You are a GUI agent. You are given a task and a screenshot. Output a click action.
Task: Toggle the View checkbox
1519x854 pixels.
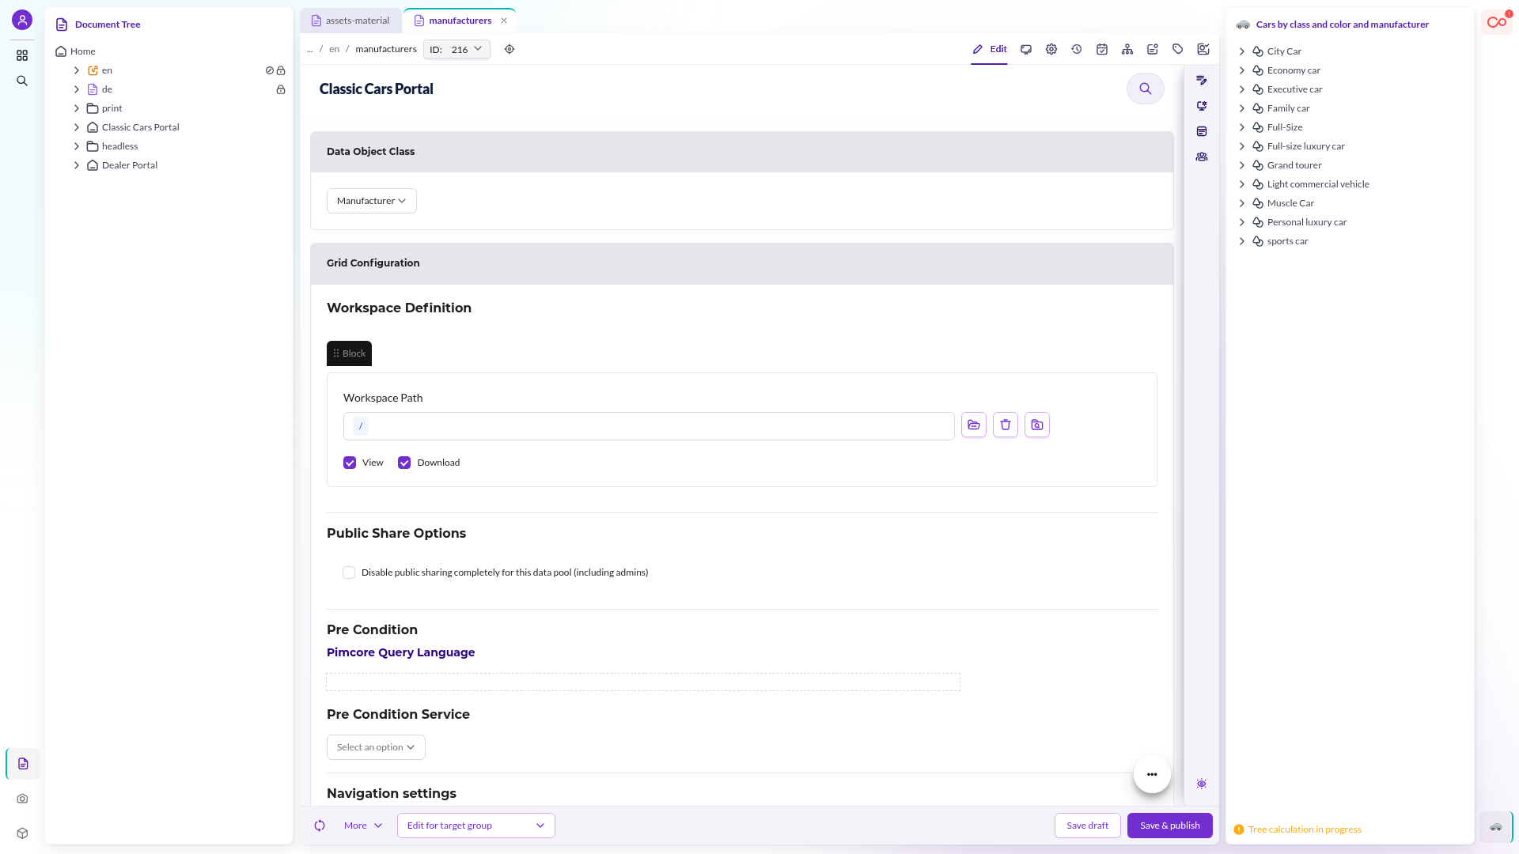click(350, 463)
